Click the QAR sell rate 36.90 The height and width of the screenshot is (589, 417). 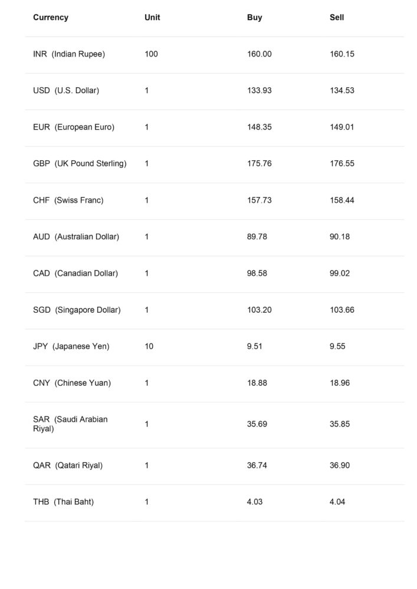pos(339,465)
